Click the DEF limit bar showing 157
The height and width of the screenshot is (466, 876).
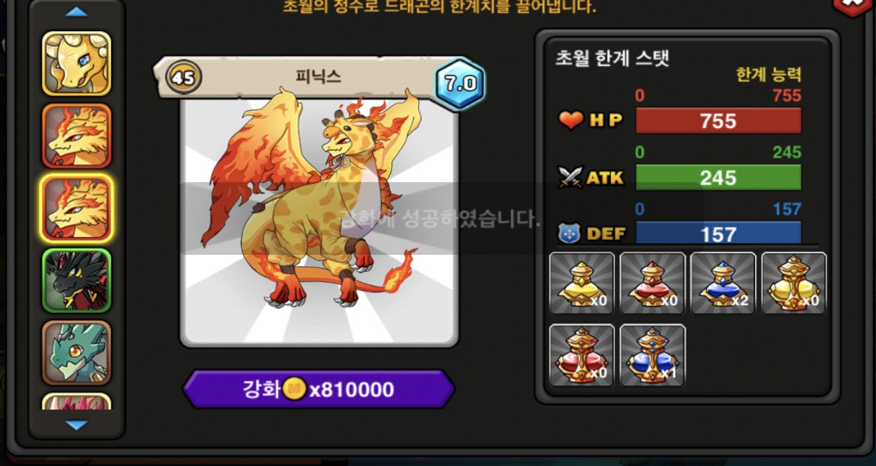tap(718, 233)
